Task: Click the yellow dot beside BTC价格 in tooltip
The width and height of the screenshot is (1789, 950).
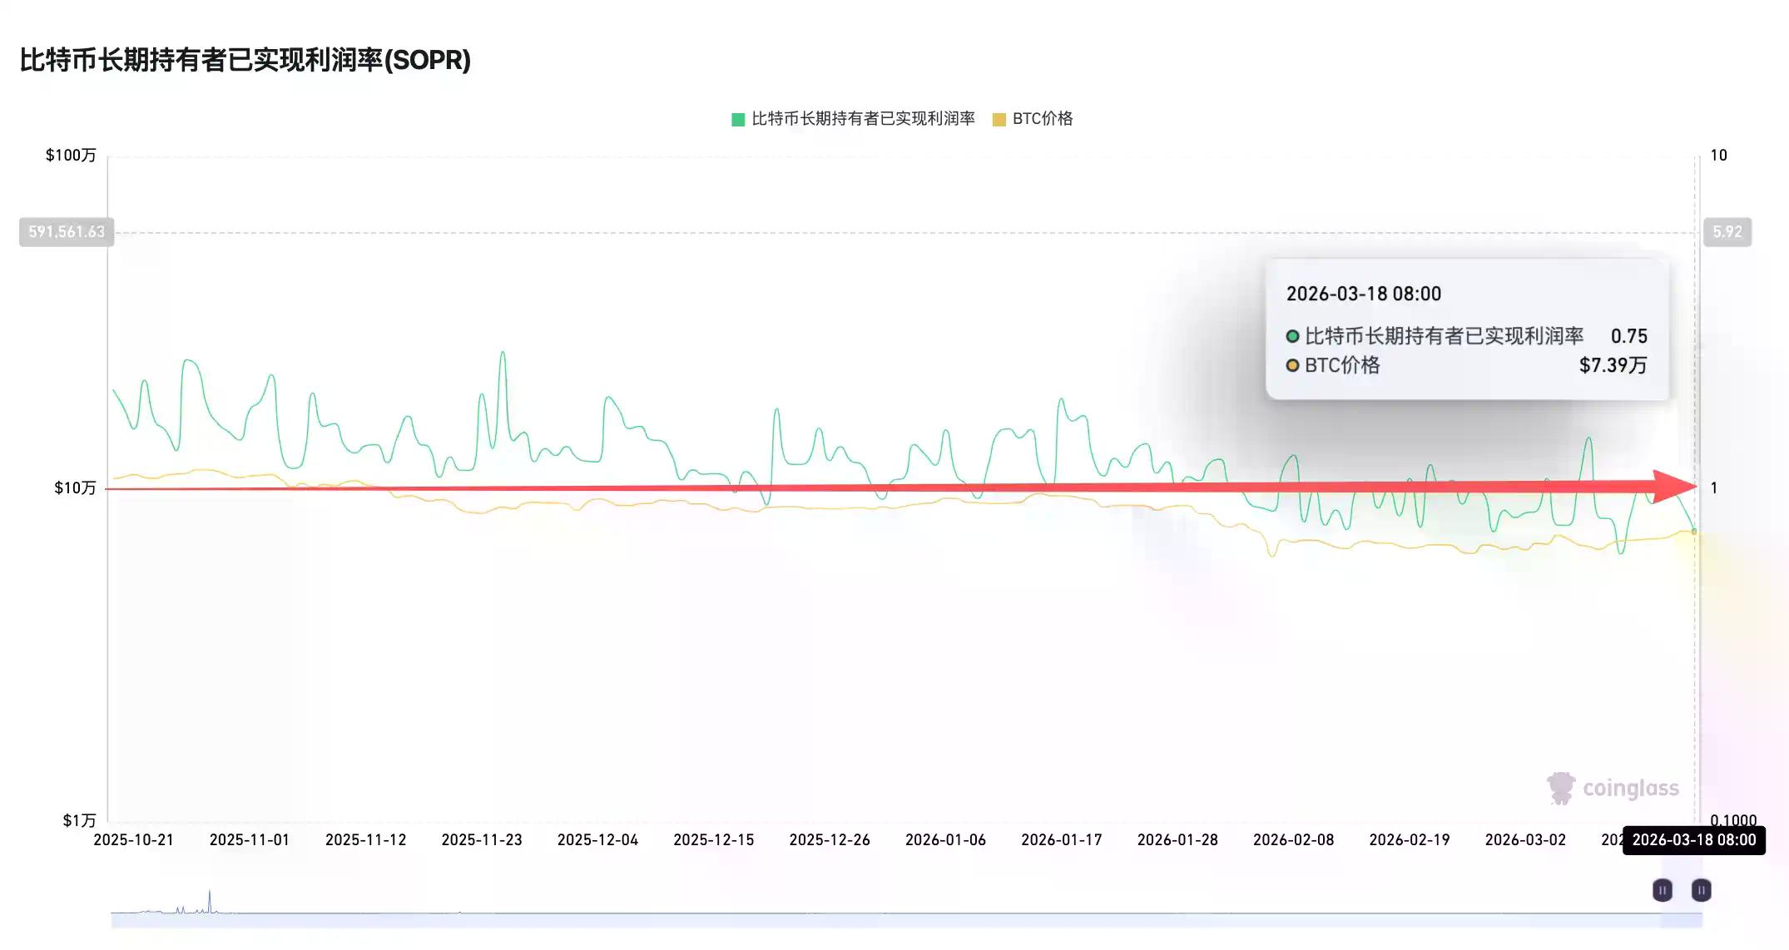Action: tap(1292, 365)
